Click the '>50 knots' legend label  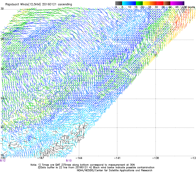[x=188, y=7]
